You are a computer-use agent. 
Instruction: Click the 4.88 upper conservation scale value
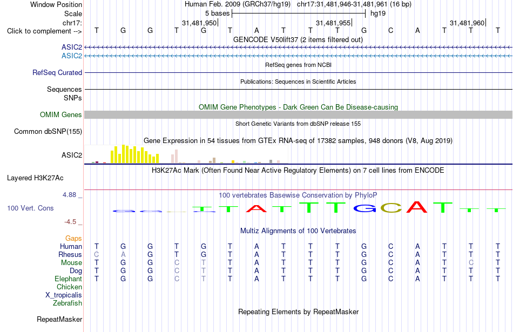pyautogui.click(x=69, y=195)
